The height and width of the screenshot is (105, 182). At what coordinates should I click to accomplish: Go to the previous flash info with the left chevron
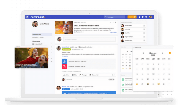(110, 22)
